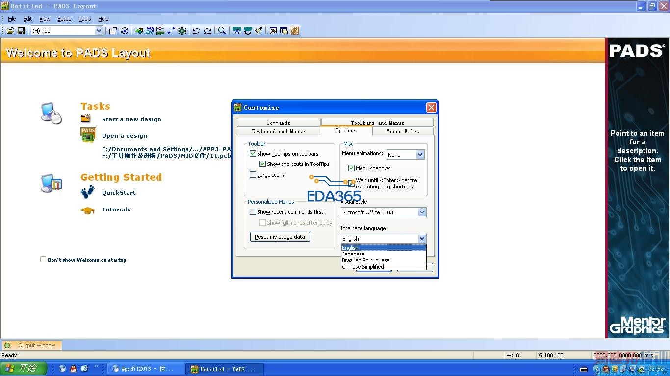Screen dimensions: 670x376
Task: Click the Open folder toolbar icon
Action: click(10, 31)
